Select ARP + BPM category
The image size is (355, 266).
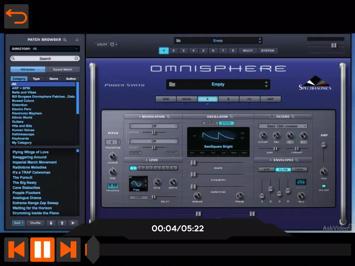pos(21,88)
